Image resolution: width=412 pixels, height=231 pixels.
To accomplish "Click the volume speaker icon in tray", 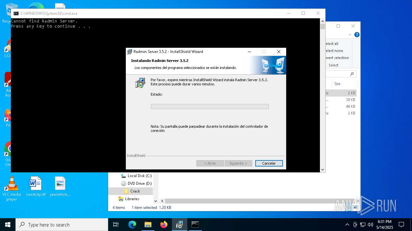I will click(370, 225).
